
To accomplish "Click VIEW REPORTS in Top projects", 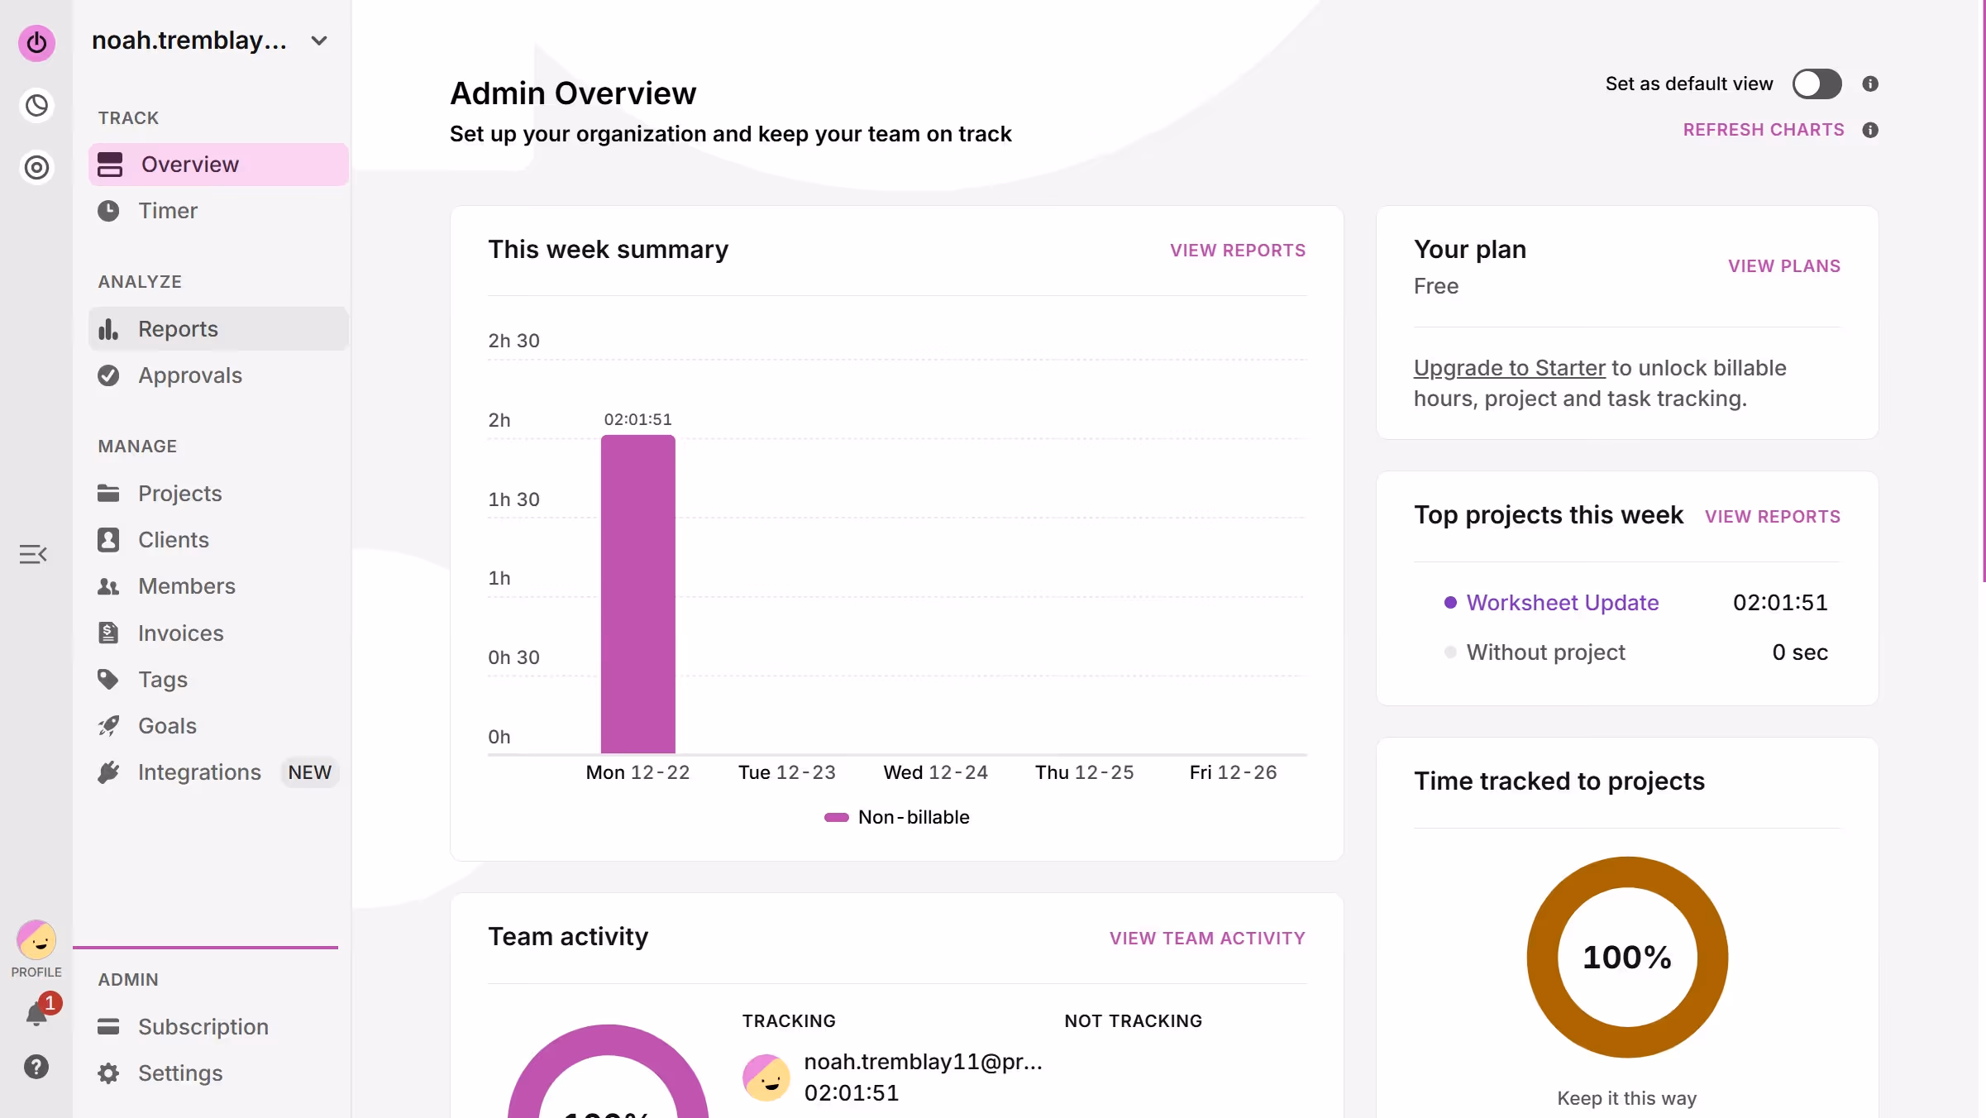I will tap(1773, 517).
